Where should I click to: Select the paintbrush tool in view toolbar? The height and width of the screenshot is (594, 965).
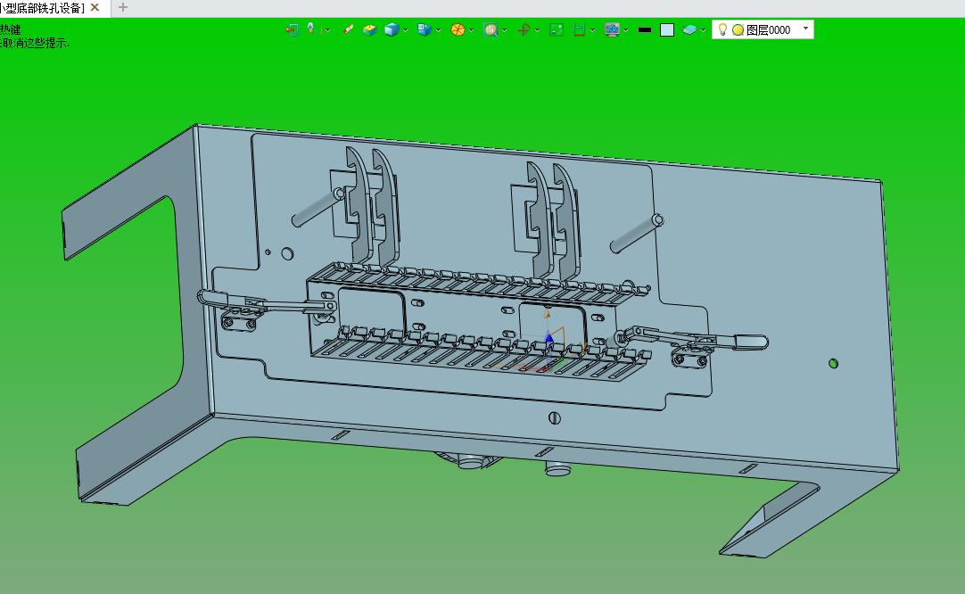pos(349,29)
